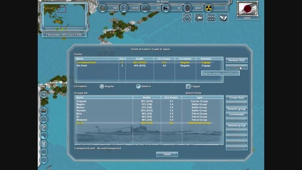The height and width of the screenshot is (170, 302).
Task: Select the Mutsu group row
Action: point(149,107)
